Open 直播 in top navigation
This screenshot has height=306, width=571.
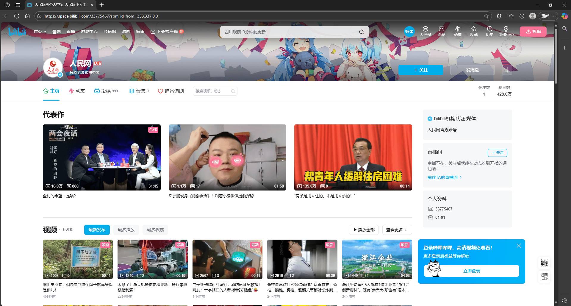pos(71,32)
